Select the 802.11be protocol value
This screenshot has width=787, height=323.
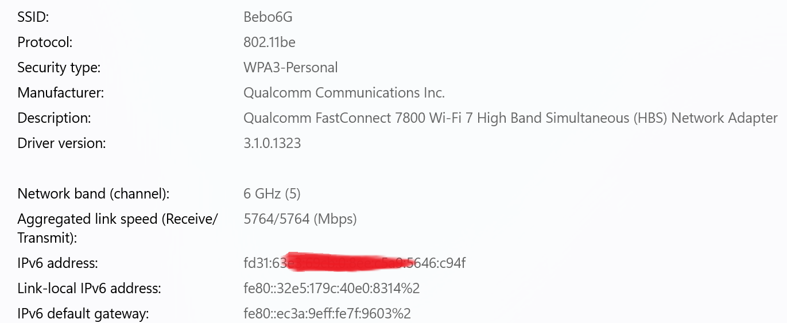click(x=270, y=42)
